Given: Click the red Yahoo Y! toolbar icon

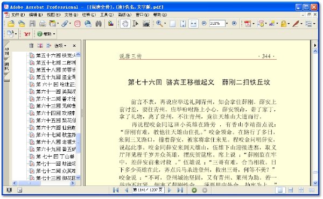Looking at the screenshot, I should pyautogui.click(x=27, y=34).
